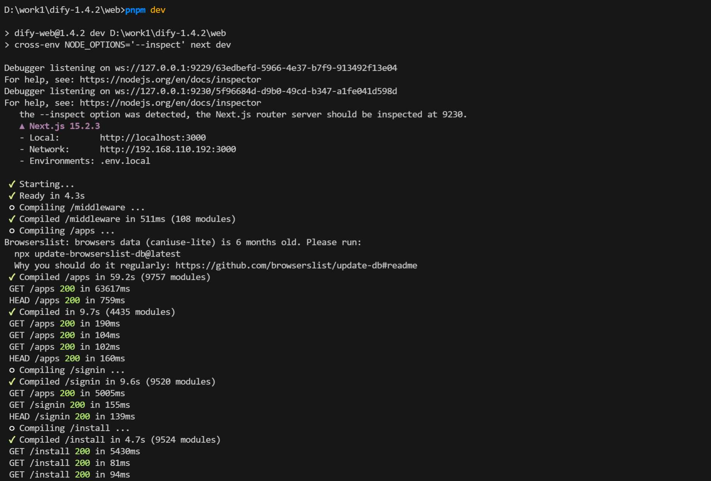711x481 pixels.
Task: Click the checkmark beside 'Compiled in 9.7s'
Action: pyautogui.click(x=12, y=312)
